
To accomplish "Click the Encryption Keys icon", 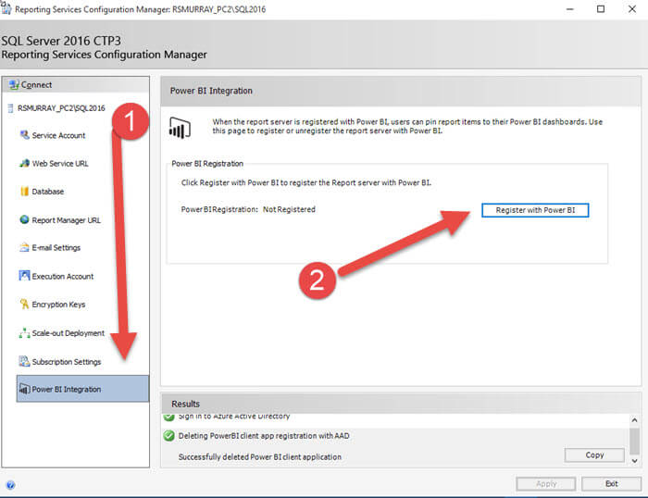I will click(x=24, y=304).
